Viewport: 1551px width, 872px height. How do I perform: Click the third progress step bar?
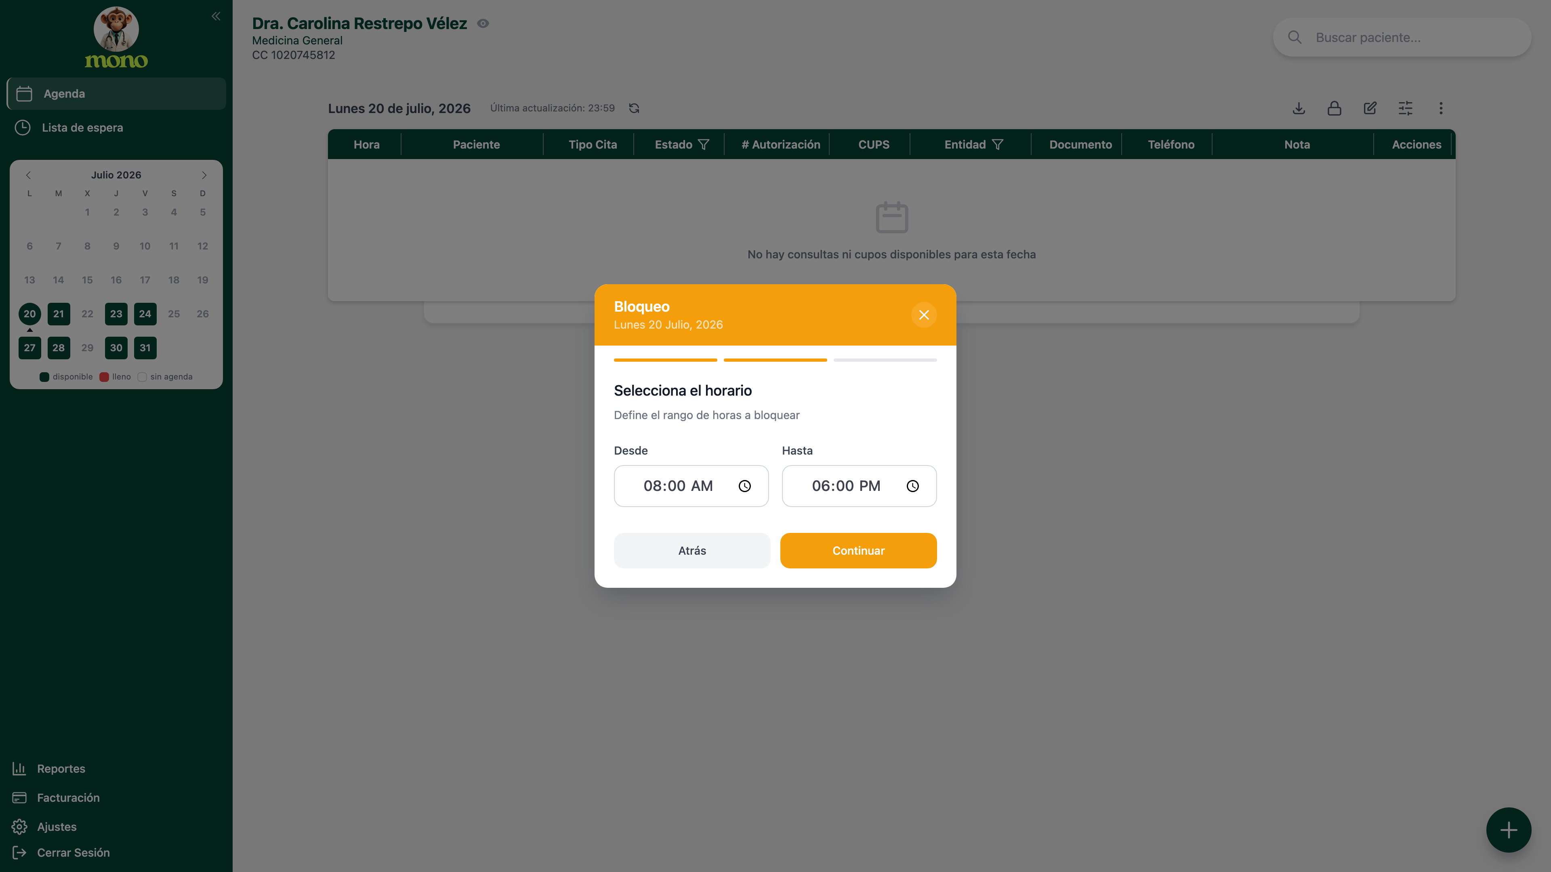tap(885, 360)
